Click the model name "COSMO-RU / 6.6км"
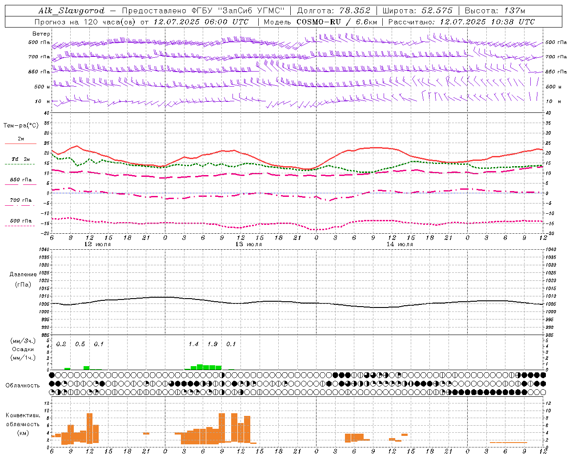 click(338, 22)
